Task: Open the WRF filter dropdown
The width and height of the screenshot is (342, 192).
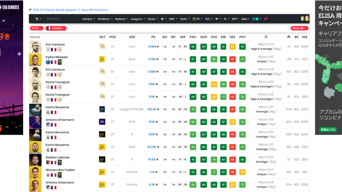Action: (x=173, y=19)
